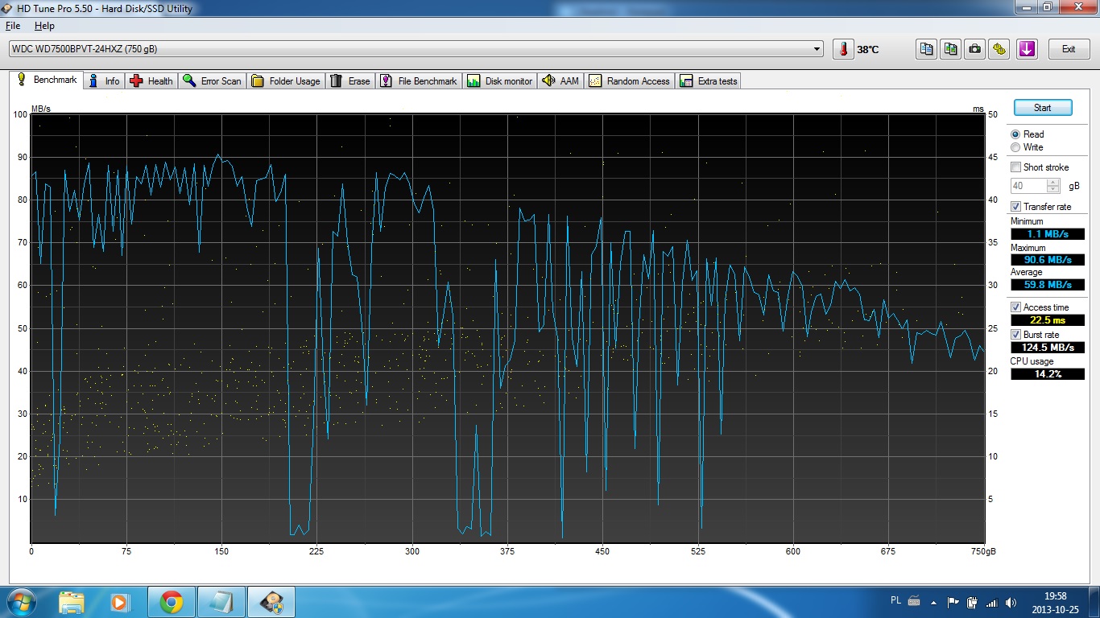Select the Read radio button
Screen dimensions: 1100x618
1015,134
